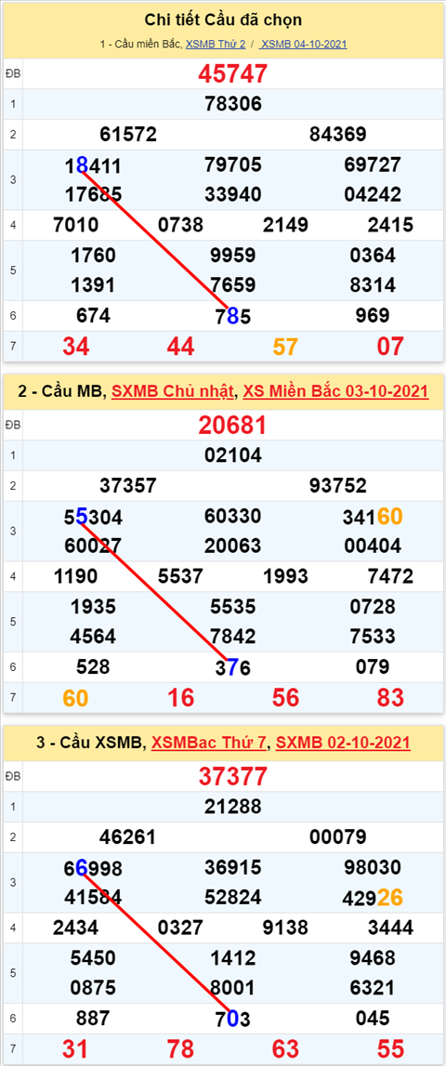Click red seventh prize number 83
This screenshot has height=1066, width=446.
pos(390,698)
